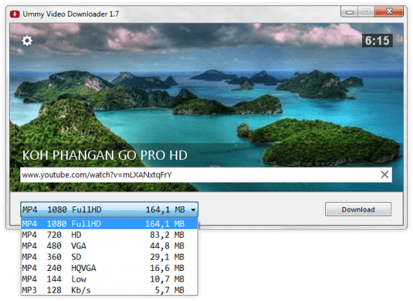Choose MP4 720 HD 83,2 MB option
Screen dimensions: 413x301
[110, 235]
